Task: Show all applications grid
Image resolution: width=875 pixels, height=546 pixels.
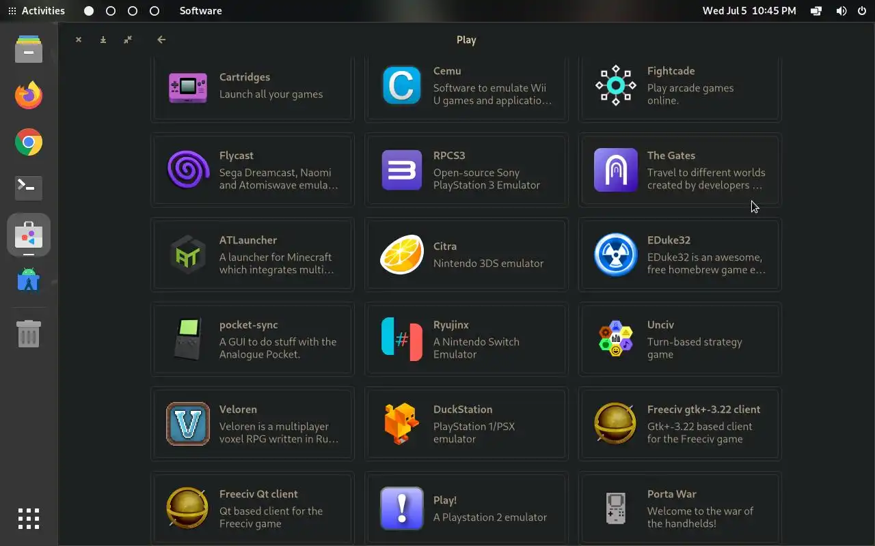Action: 29,519
